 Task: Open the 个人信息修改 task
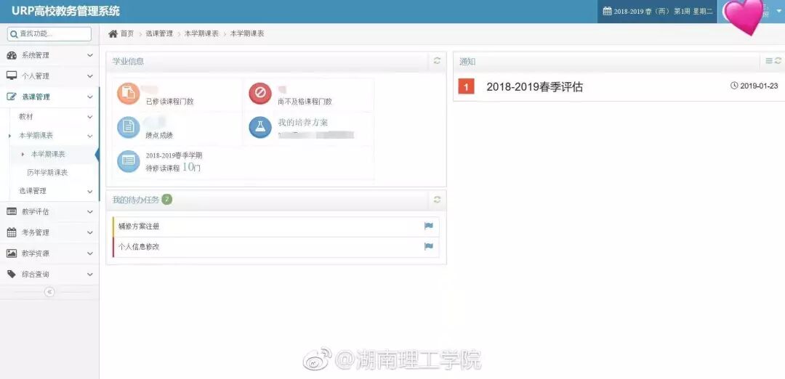pyautogui.click(x=139, y=247)
